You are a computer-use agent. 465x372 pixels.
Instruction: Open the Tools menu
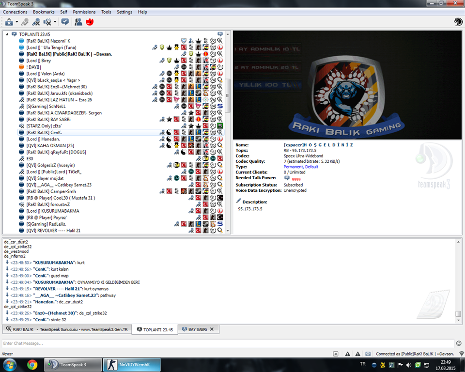click(x=106, y=12)
